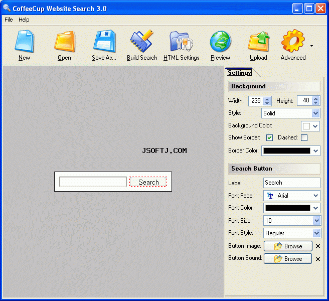Click the Advanced gear icon
The height and width of the screenshot is (301, 329).
coord(293,41)
